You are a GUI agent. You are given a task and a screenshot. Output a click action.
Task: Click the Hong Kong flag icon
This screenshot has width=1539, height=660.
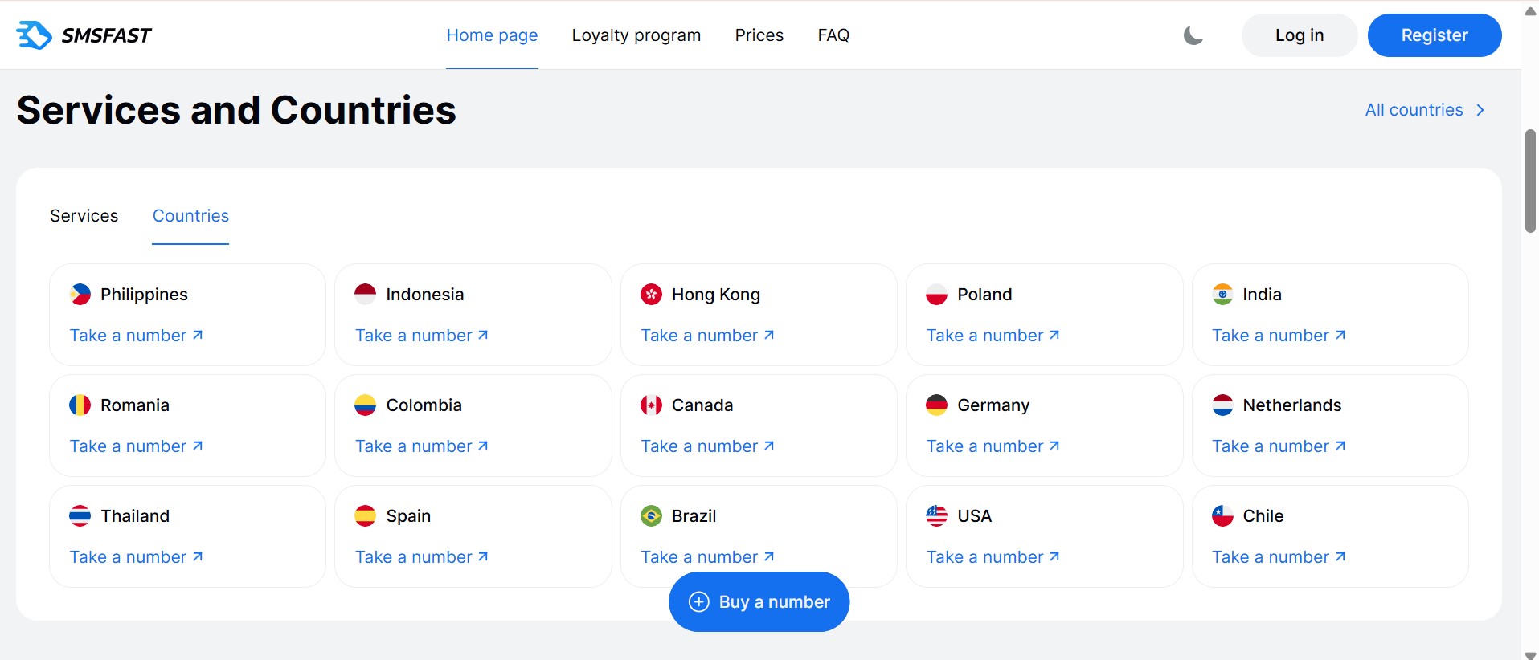pyautogui.click(x=651, y=295)
